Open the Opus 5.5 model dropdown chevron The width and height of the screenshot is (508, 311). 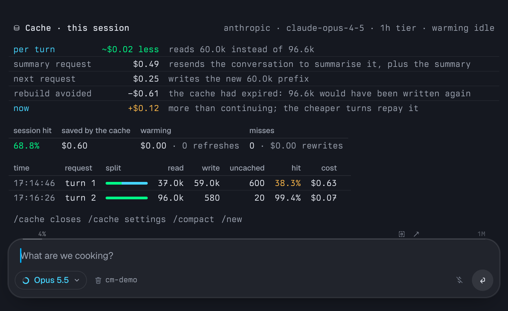coord(77,280)
